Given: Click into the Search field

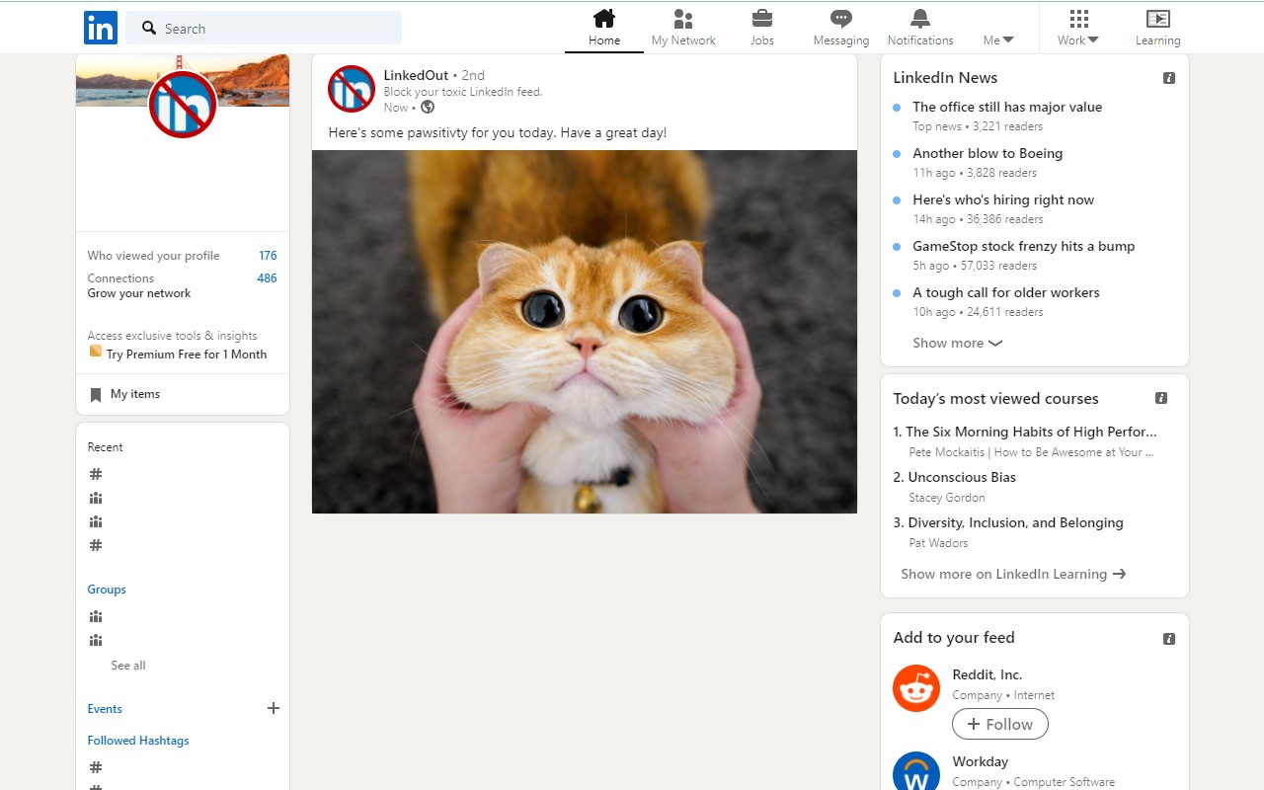Looking at the screenshot, I should pos(264,28).
